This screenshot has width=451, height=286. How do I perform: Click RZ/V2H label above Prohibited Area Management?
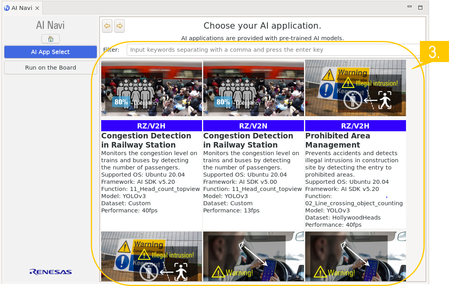[x=355, y=126]
